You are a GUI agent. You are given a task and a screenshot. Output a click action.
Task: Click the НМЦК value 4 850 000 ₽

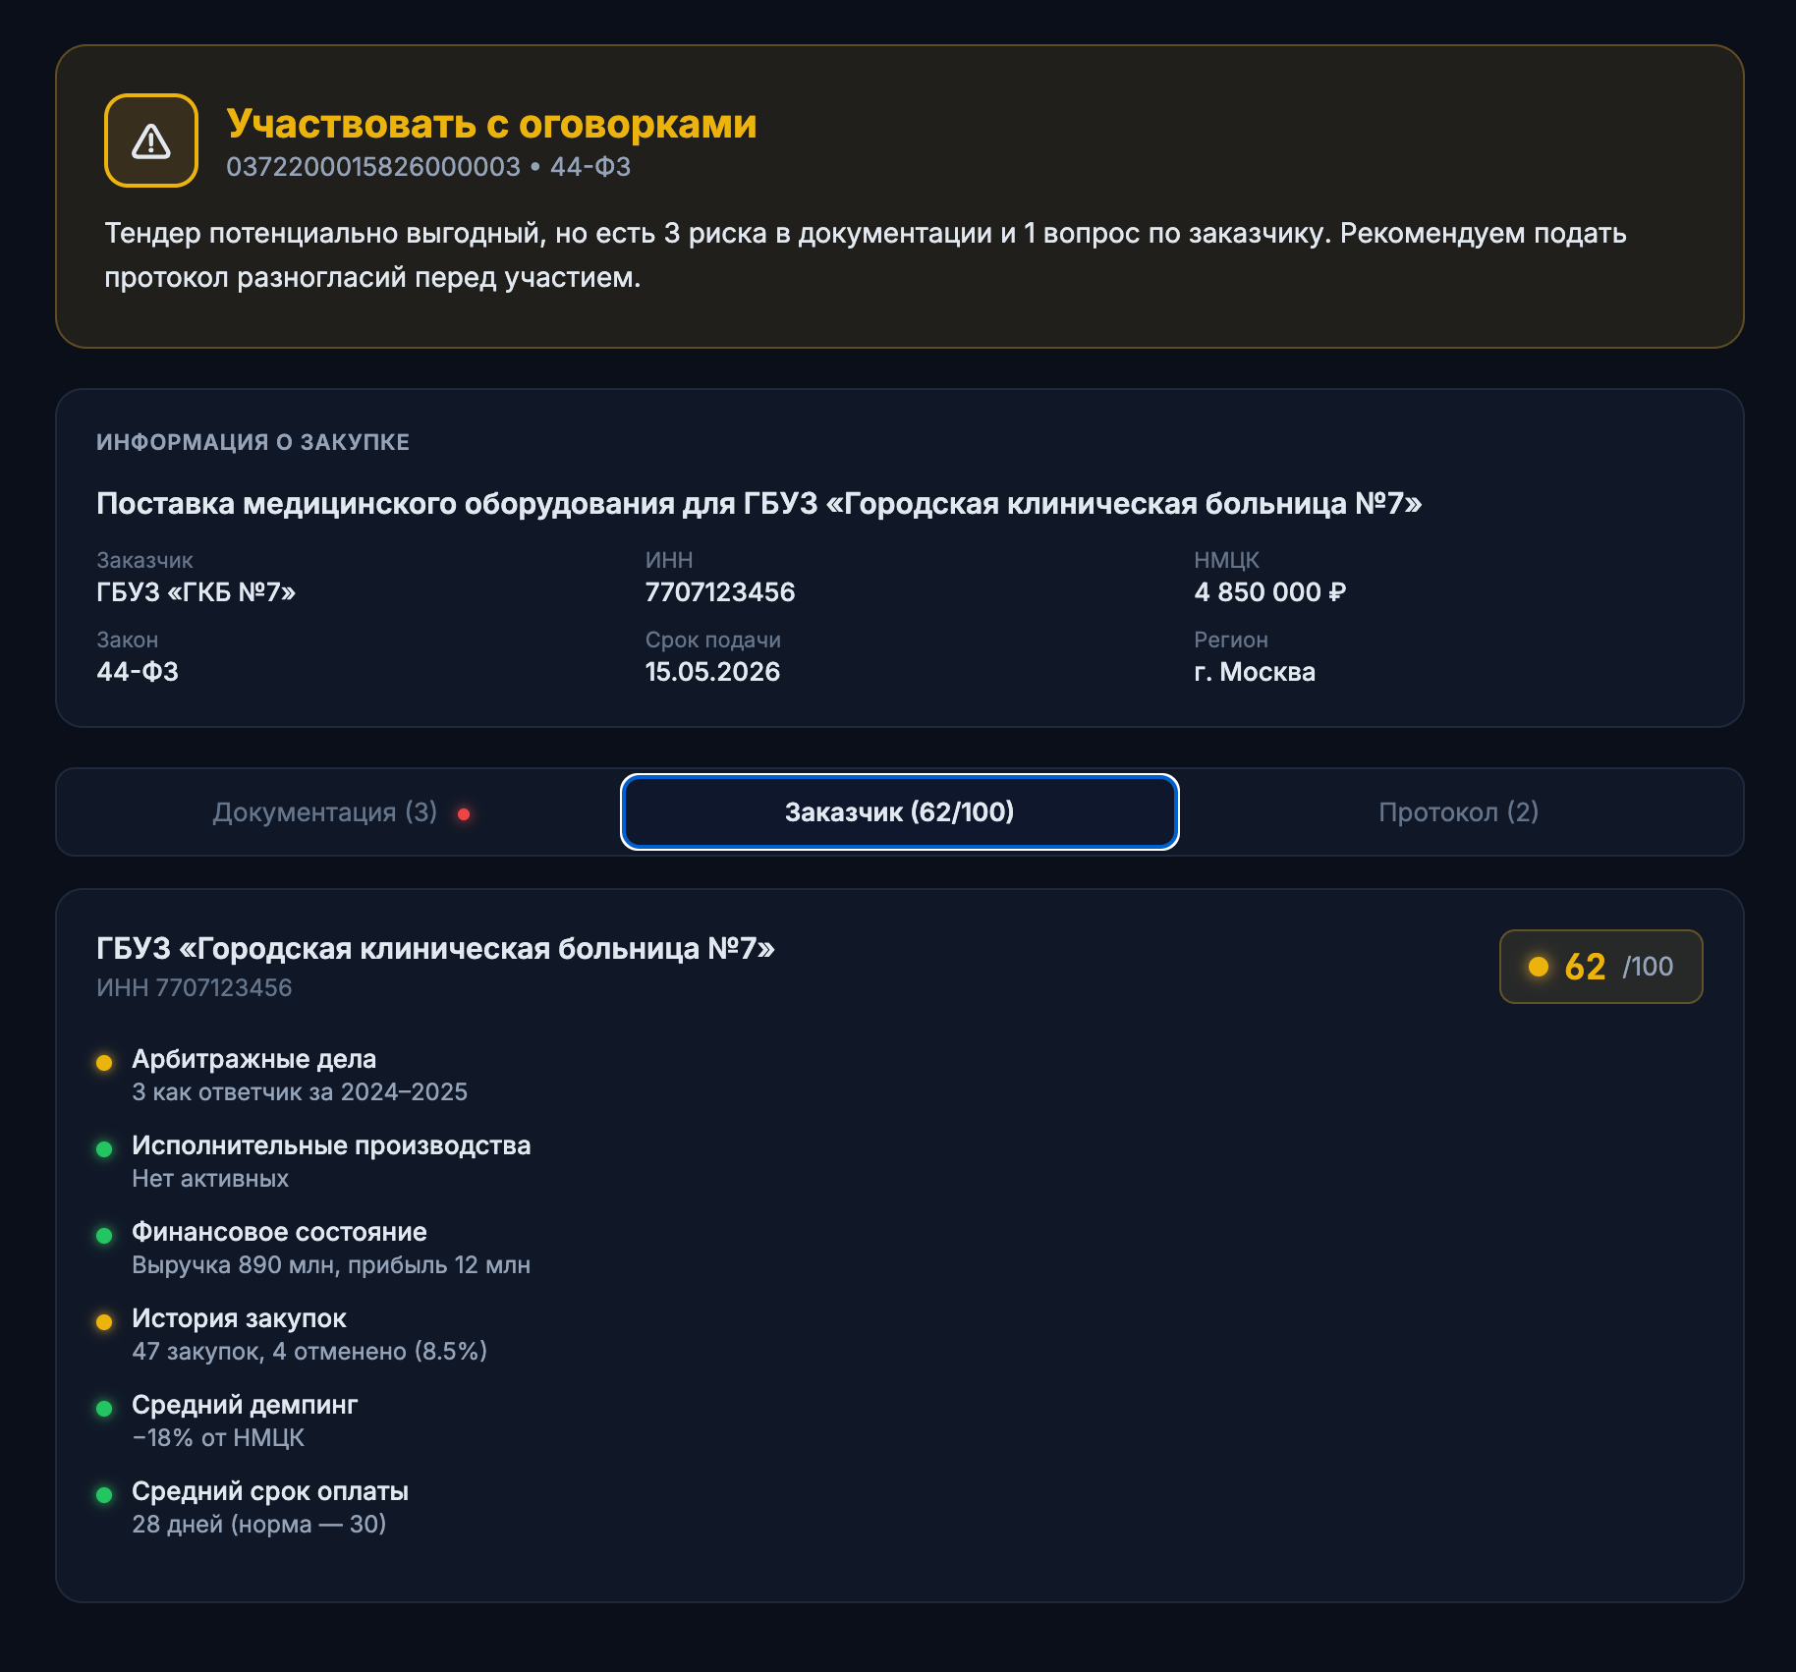pos(1269,592)
